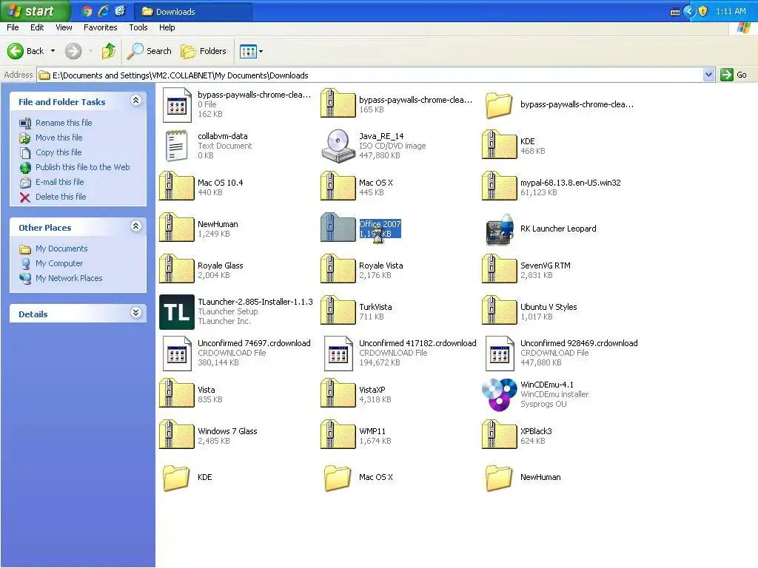This screenshot has height=568, width=758.
Task: Select the Royale Glass zip icon
Action: click(176, 269)
